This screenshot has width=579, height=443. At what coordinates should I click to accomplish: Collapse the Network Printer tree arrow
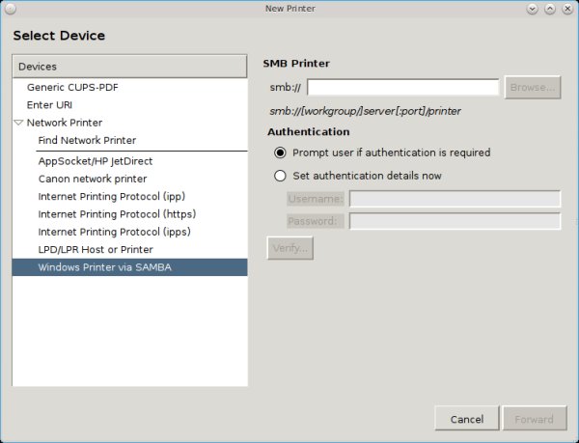pos(18,123)
